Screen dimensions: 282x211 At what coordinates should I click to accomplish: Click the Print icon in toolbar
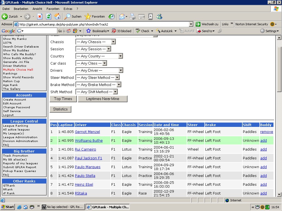coord(133,16)
